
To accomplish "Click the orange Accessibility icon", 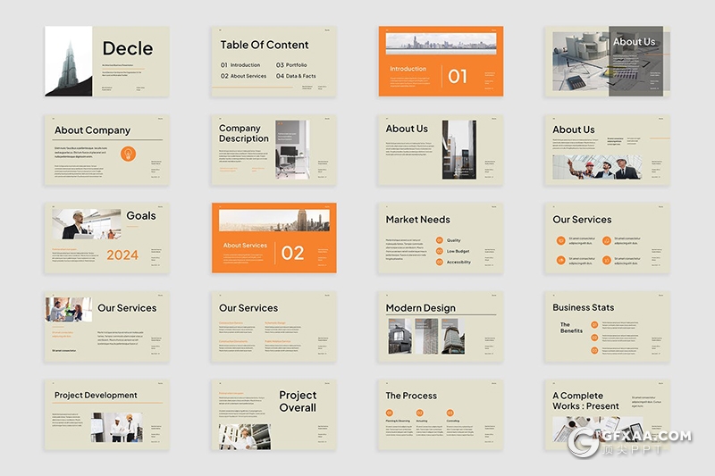I will pyautogui.click(x=439, y=262).
